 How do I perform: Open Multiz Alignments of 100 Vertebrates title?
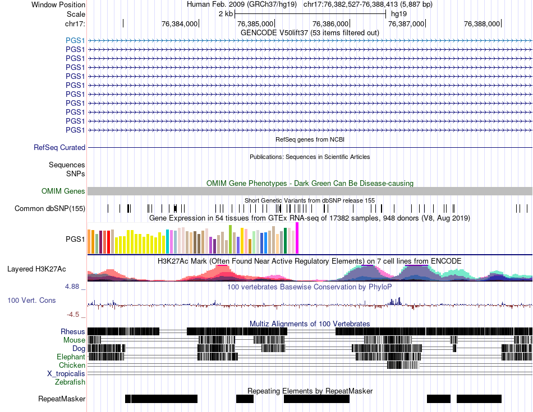pyautogui.click(x=310, y=324)
